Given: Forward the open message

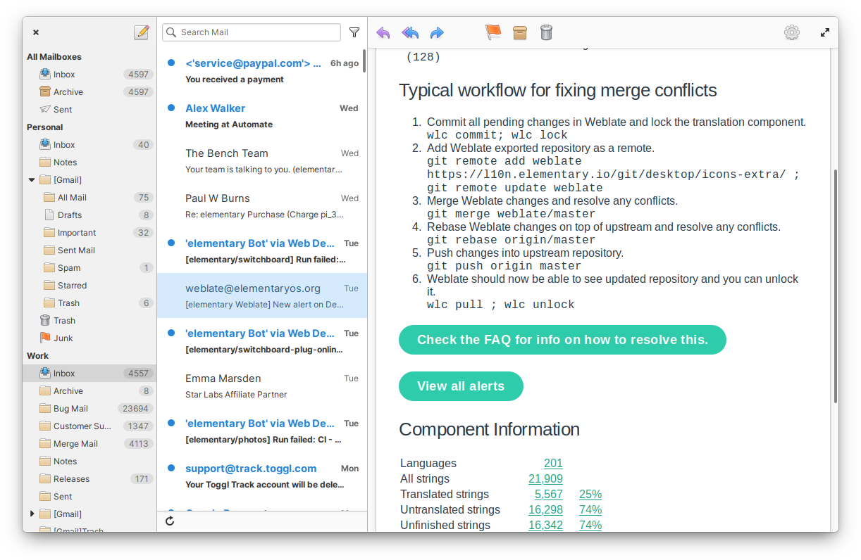Looking at the screenshot, I should click(x=437, y=32).
